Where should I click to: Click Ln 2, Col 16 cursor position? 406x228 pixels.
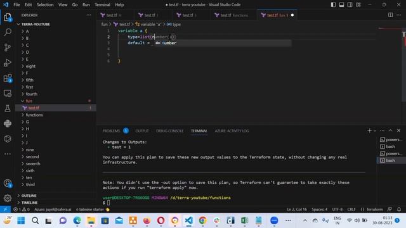pos(297,210)
